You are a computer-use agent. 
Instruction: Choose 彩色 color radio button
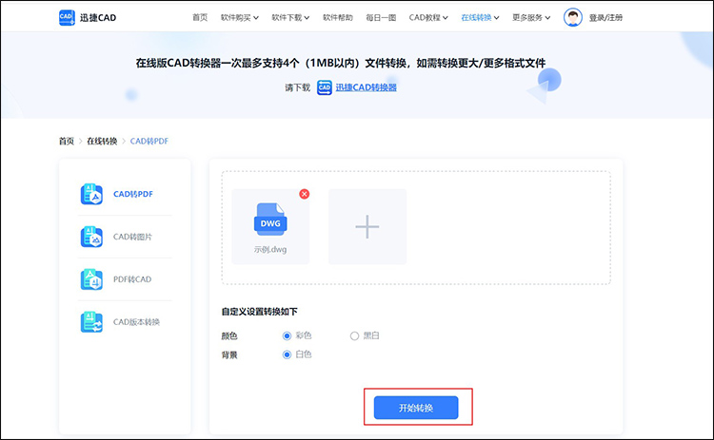[x=287, y=335]
